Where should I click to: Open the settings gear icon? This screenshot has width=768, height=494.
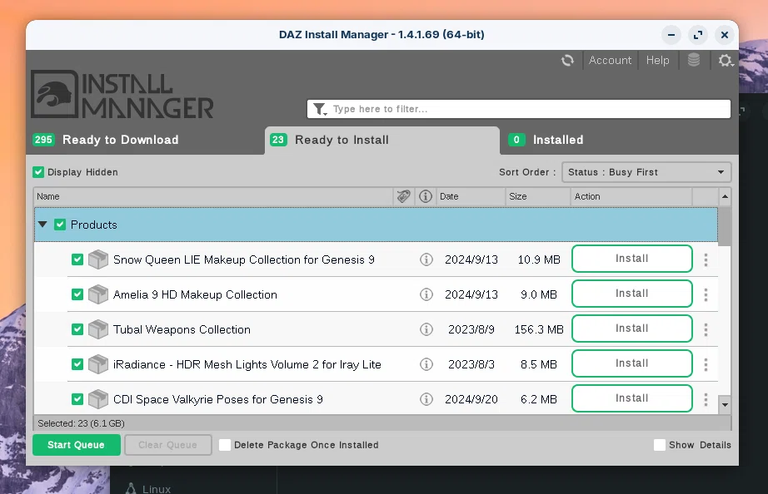(726, 60)
